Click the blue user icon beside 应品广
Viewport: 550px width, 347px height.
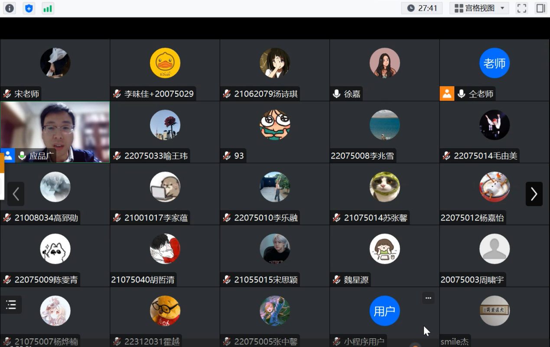8,156
